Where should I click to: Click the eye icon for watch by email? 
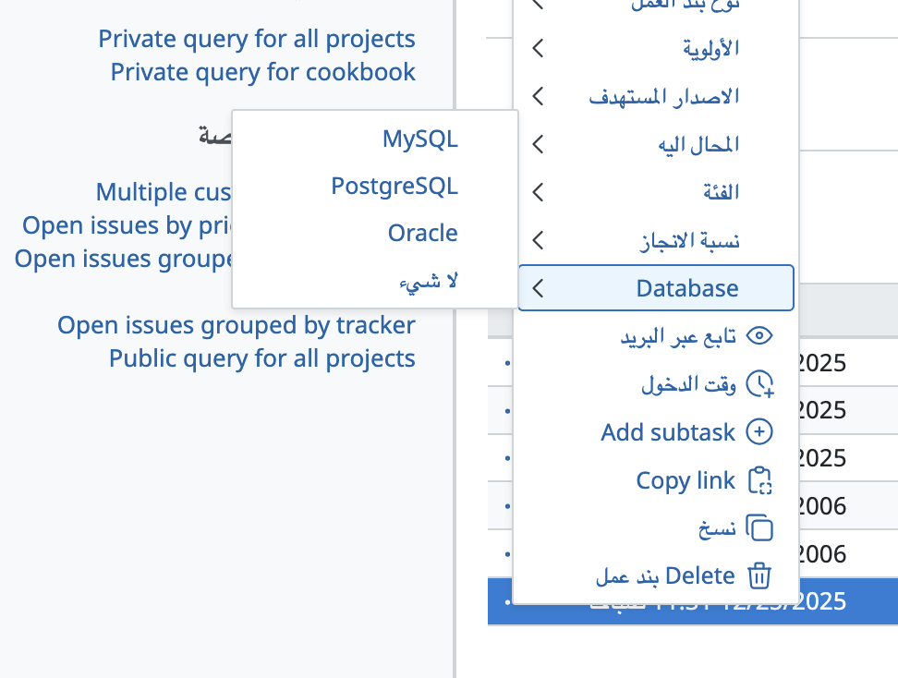(758, 336)
